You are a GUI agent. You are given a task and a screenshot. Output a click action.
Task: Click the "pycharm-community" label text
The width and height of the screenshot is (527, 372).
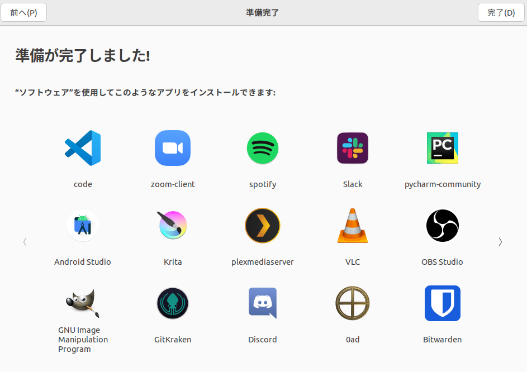click(x=442, y=184)
